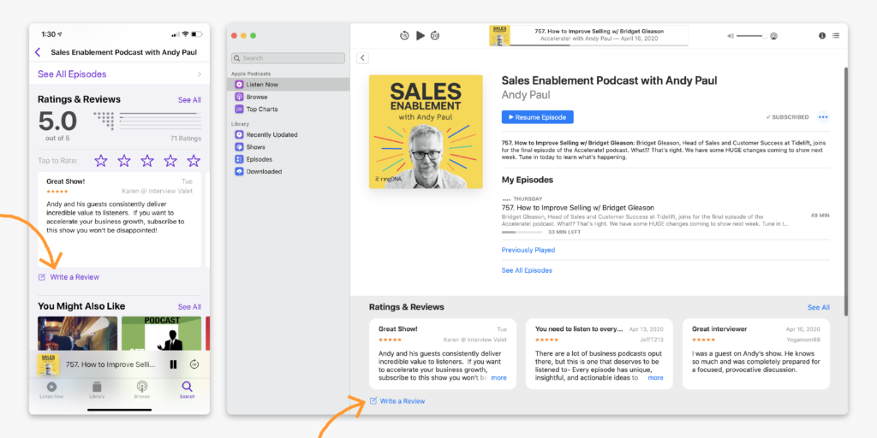Open See All in desktop Ratings & Reviews
Viewport: 877px width, 438px height.
819,307
